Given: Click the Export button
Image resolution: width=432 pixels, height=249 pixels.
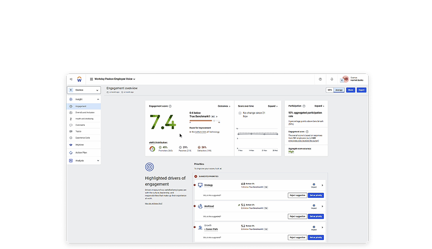Looking at the screenshot, I should 362,90.
